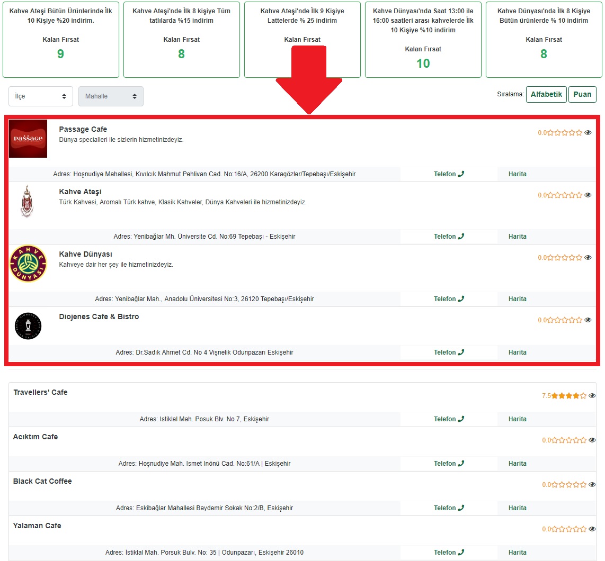Click the Kahve Dünyası round logo
This screenshot has width=605, height=561.
[28, 264]
